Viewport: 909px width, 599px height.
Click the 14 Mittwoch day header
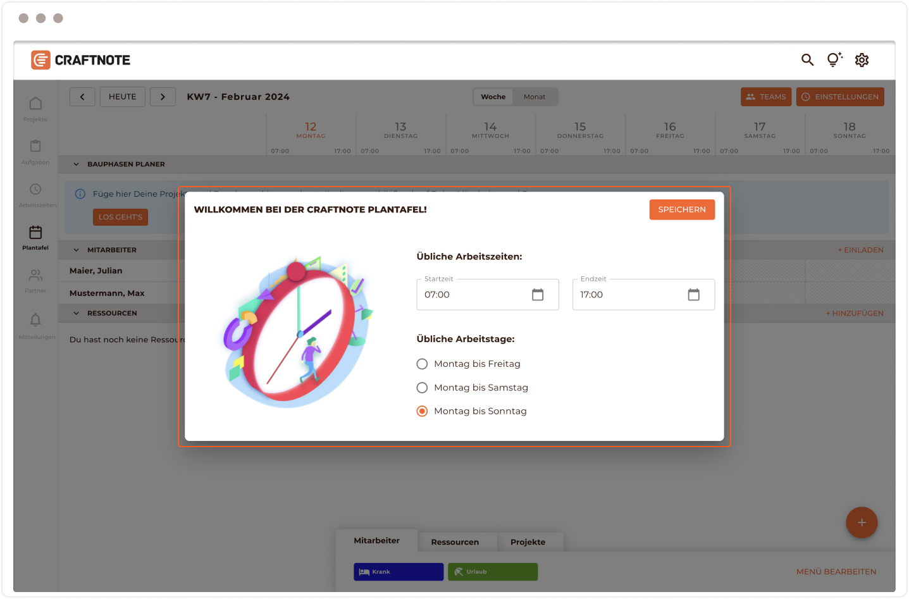click(490, 130)
